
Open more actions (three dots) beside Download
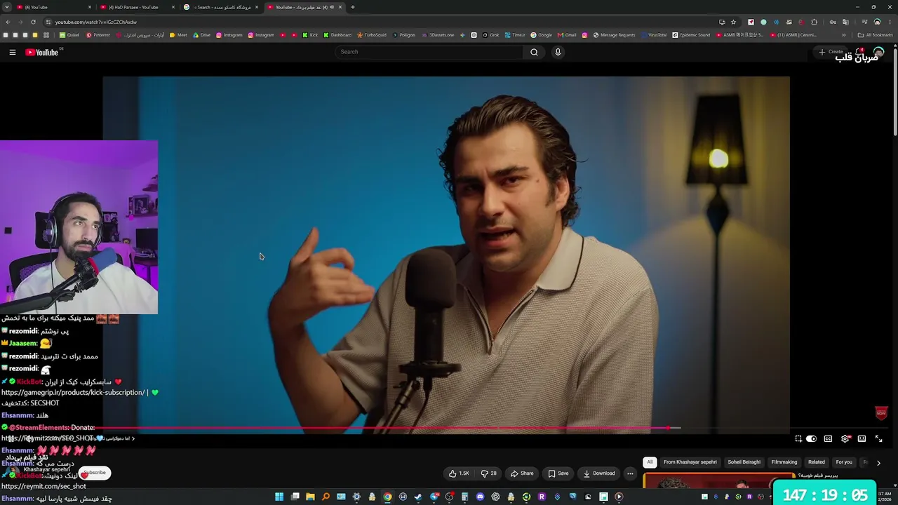(630, 473)
